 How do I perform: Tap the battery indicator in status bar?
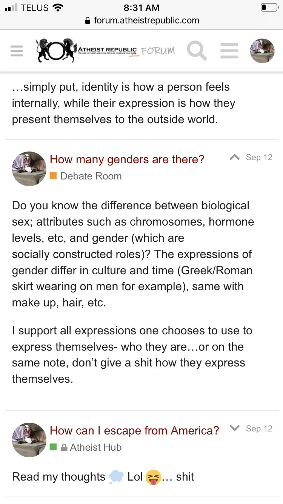tap(269, 7)
